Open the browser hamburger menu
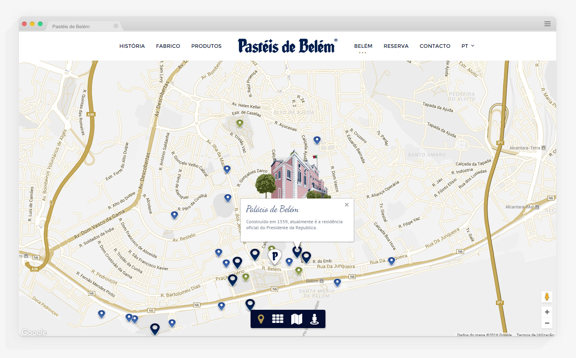 (548, 24)
